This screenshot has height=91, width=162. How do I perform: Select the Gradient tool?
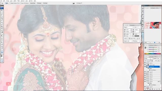(x=2, y=32)
